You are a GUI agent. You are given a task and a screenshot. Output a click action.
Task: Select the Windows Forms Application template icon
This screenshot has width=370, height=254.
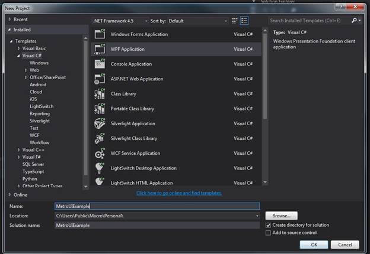pyautogui.click(x=100, y=34)
